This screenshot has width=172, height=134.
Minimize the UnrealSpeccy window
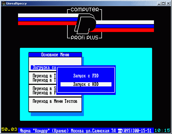[158, 3]
